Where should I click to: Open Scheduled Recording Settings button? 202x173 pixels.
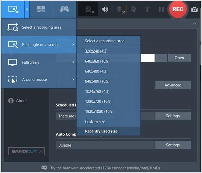(173, 116)
